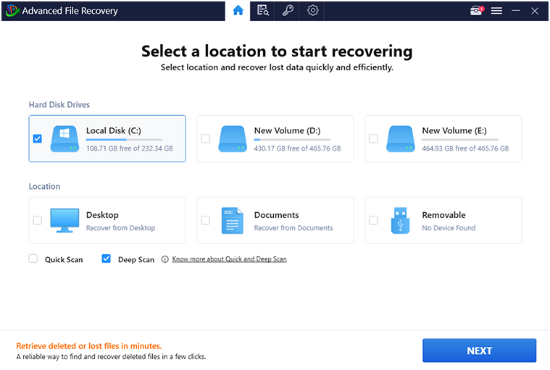Open the settings gear tab
Viewport: 550px width, 370px height.
click(312, 11)
